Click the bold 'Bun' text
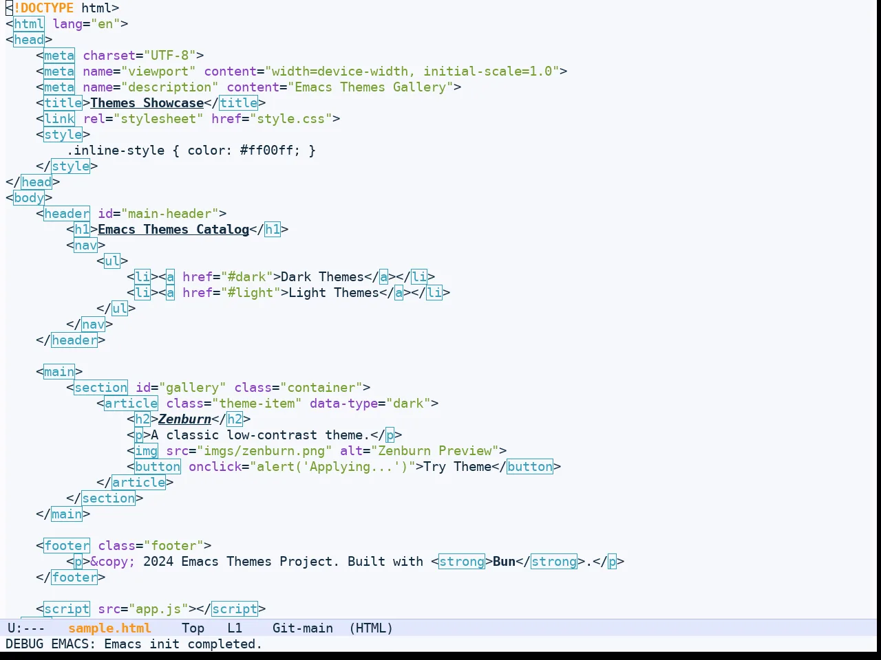This screenshot has width=881, height=660. [504, 562]
